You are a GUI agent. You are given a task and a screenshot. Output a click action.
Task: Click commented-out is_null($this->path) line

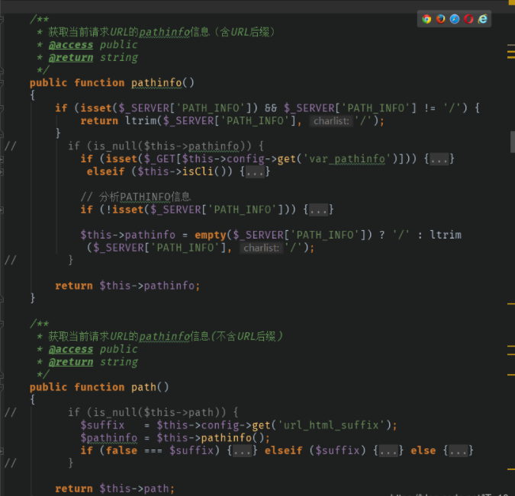tap(153, 413)
